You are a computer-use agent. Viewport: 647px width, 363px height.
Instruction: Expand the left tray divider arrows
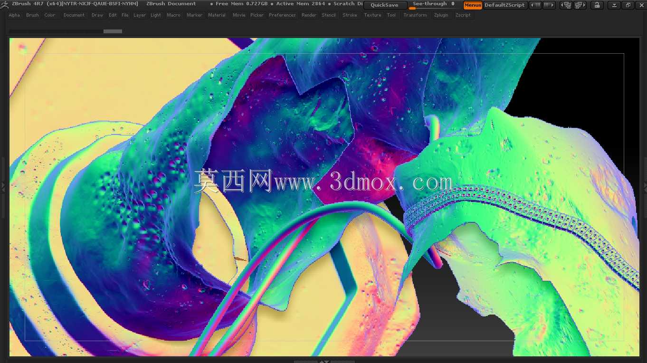[3, 187]
